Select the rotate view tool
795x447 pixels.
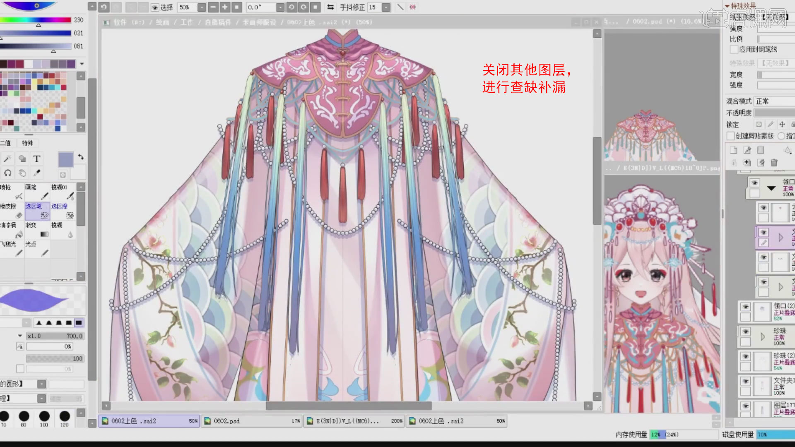(x=7, y=173)
